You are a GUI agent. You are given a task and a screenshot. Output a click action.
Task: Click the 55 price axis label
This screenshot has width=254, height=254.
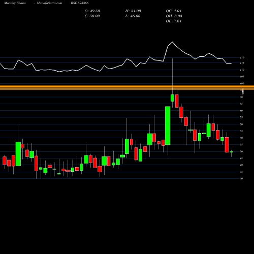[x=241, y=145]
